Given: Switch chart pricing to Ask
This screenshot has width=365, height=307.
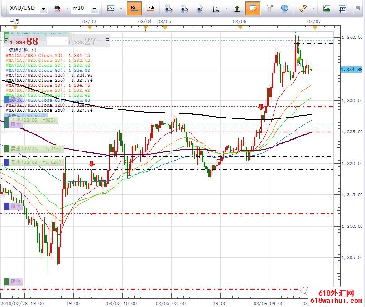Looking at the screenshot, I should tap(150, 8).
